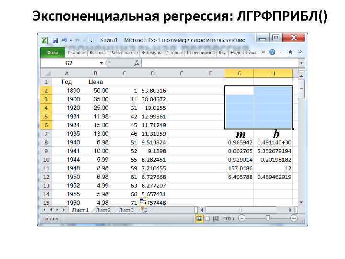The image size is (345, 259).
Task: Switch to the Рецензирование ribbon tab
Action: pos(201,53)
